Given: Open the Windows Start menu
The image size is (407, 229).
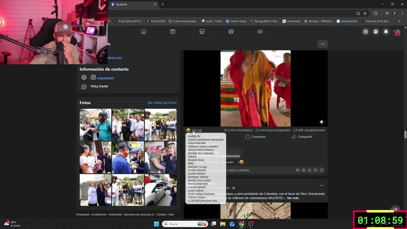Looking at the screenshot, I should (x=156, y=224).
